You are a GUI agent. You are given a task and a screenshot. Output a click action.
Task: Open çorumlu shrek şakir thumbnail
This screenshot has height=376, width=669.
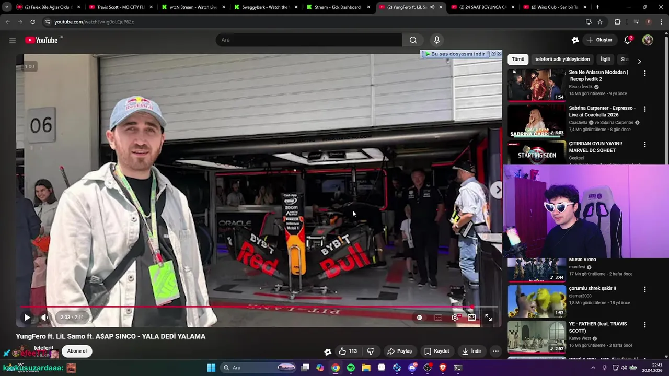tap(537, 301)
